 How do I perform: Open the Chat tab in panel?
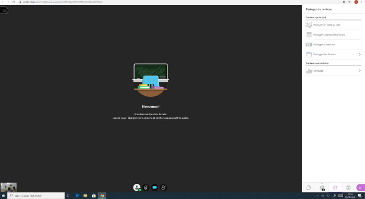pos(309,188)
